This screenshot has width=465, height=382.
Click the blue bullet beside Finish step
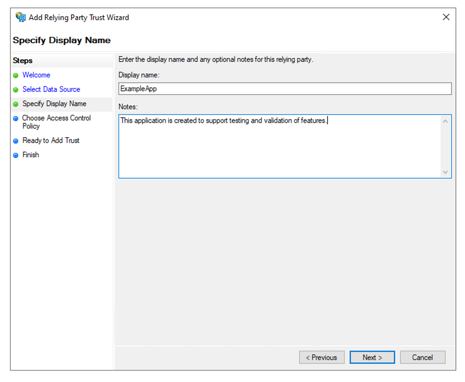16,155
